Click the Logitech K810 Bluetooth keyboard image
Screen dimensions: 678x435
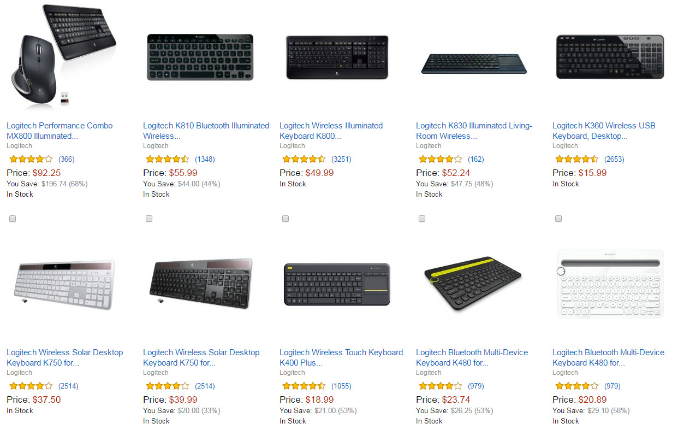click(200, 57)
